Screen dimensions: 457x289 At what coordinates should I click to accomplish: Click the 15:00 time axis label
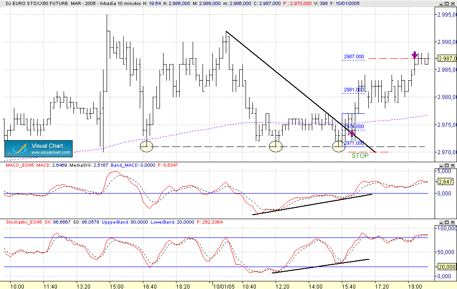(116, 286)
